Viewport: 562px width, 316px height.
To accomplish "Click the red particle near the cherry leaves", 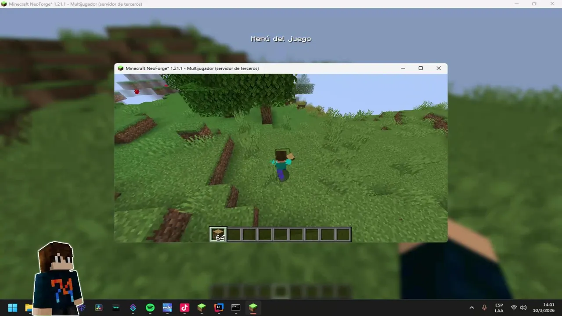I will click(x=137, y=91).
